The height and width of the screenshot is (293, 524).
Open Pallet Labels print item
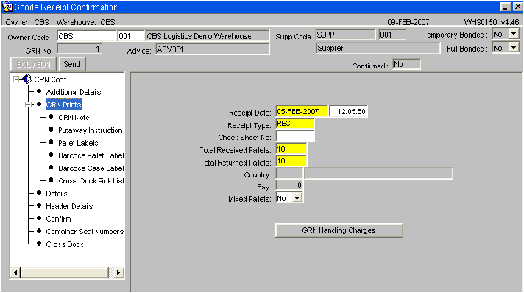click(x=78, y=143)
